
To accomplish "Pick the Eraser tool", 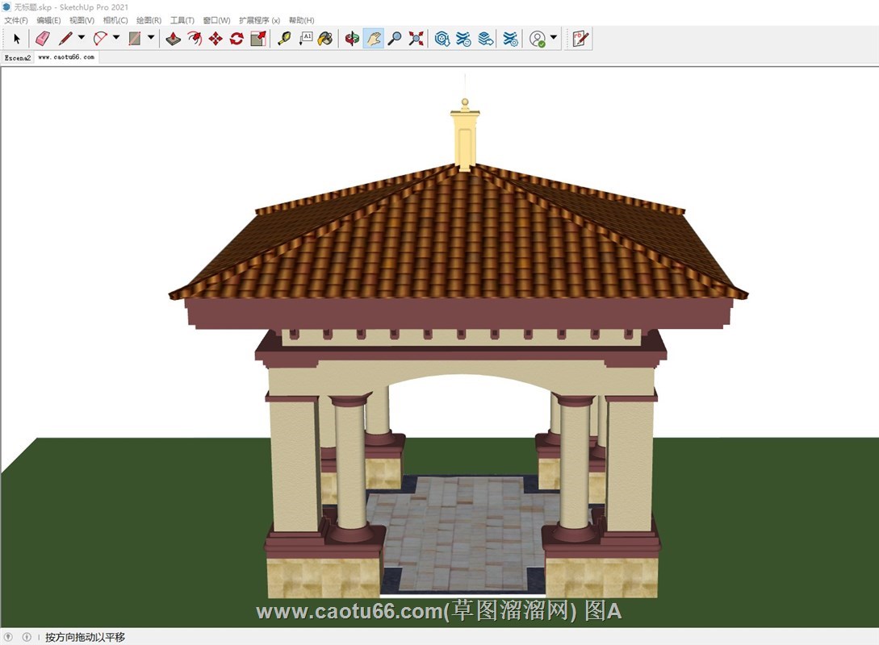I will (x=43, y=38).
